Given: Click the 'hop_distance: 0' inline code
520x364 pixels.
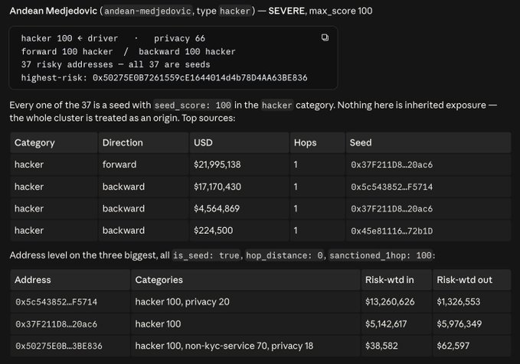Looking at the screenshot, I should click(x=285, y=255).
